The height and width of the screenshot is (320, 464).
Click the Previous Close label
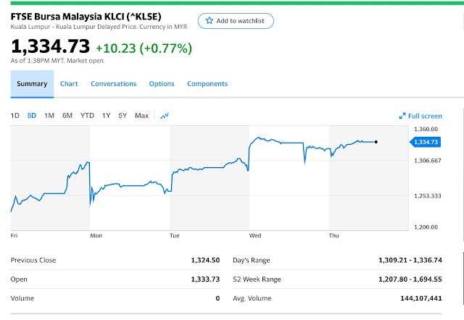pos(33,261)
